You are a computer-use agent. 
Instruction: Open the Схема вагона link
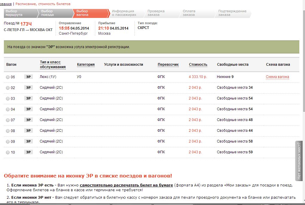[x=277, y=77]
